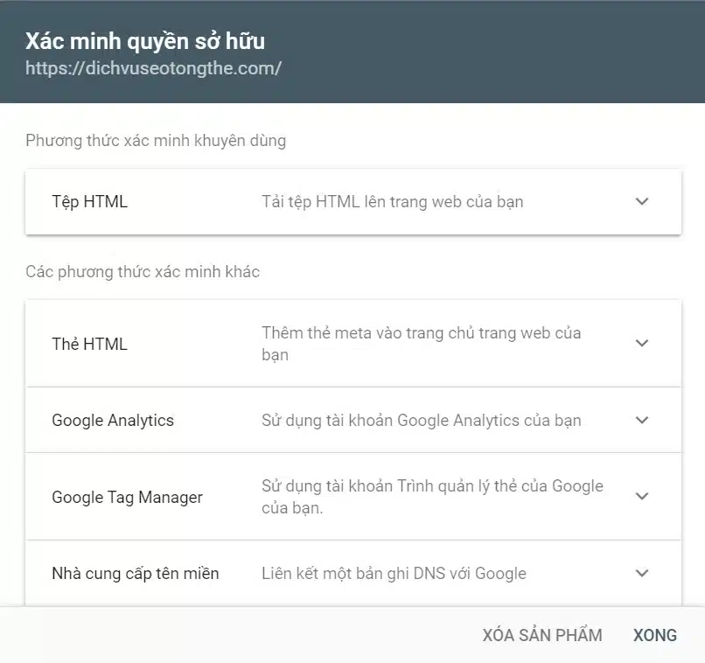This screenshot has width=705, height=663.
Task: Click "Liên kết một bản ghi DNS" description
Action: (394, 573)
